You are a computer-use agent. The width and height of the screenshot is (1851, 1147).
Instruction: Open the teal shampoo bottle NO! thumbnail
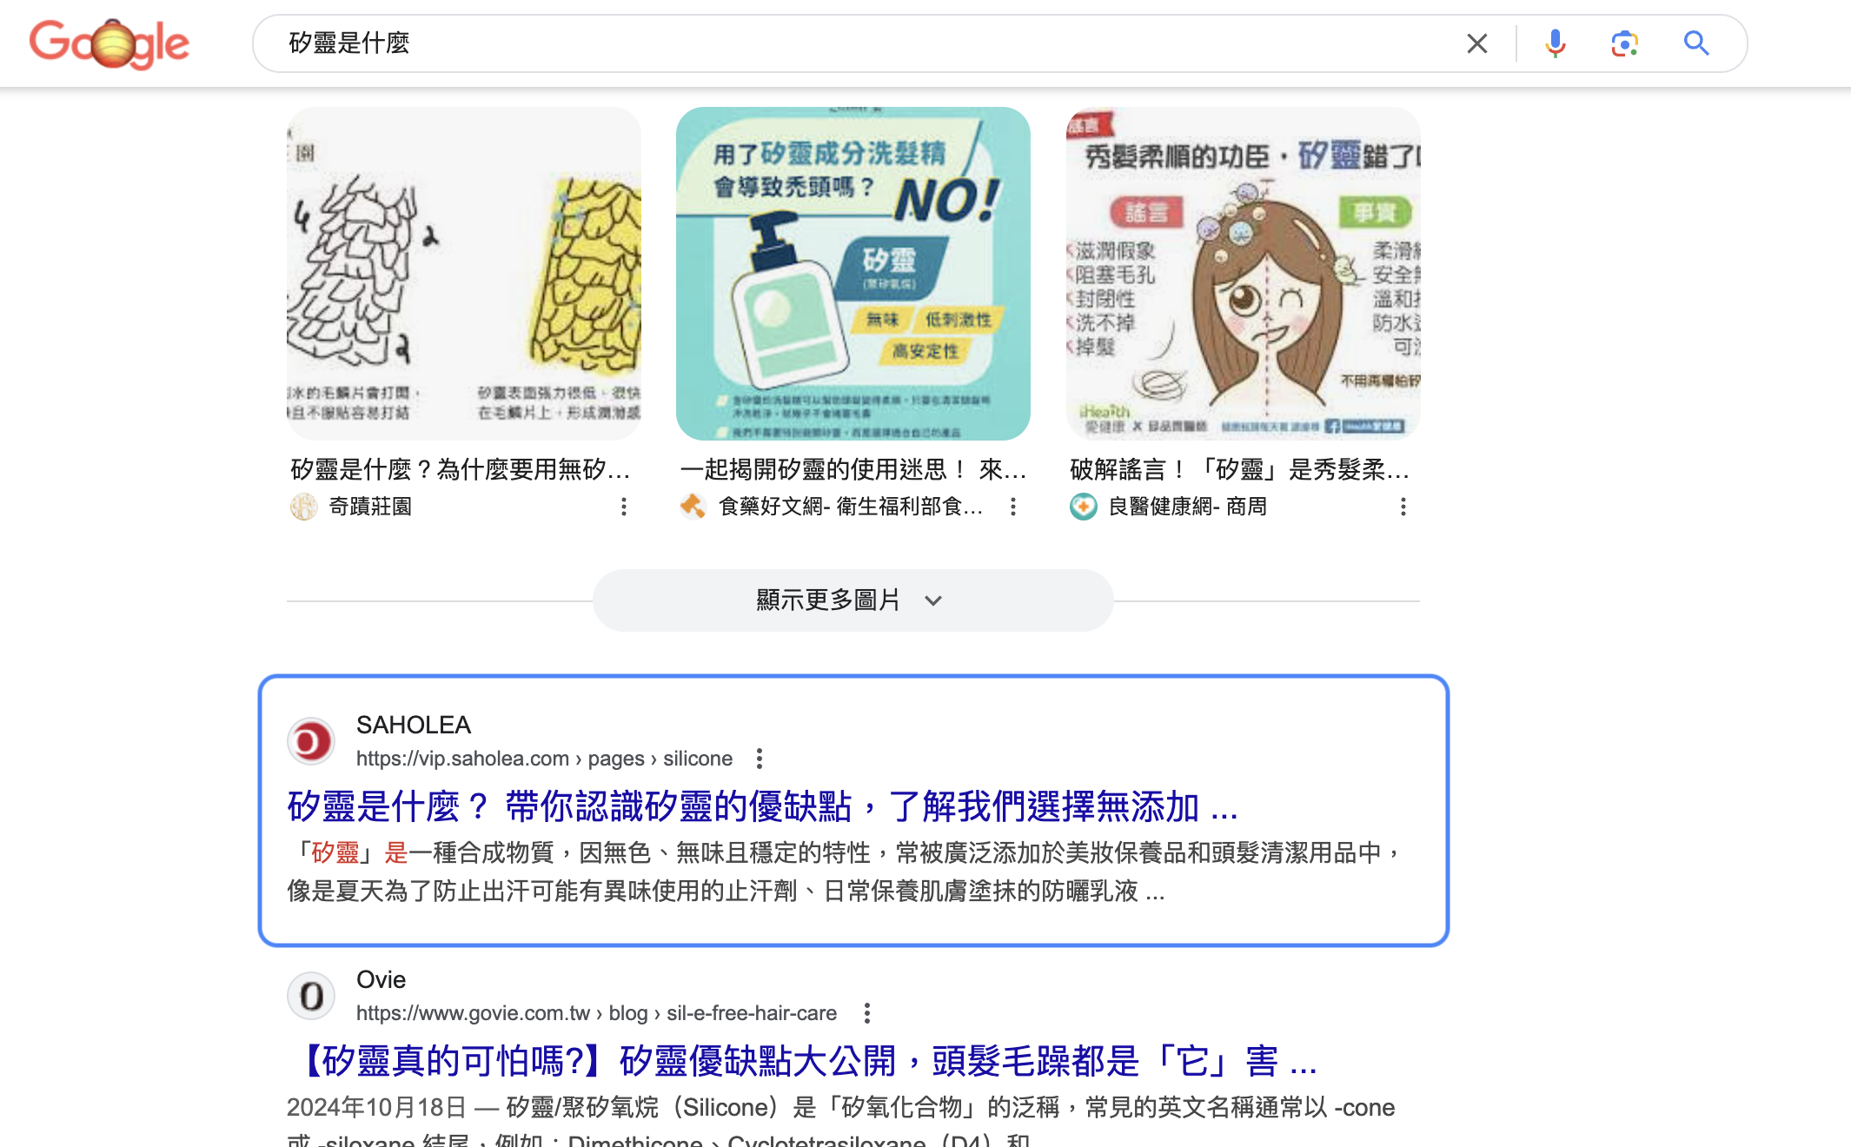point(853,274)
